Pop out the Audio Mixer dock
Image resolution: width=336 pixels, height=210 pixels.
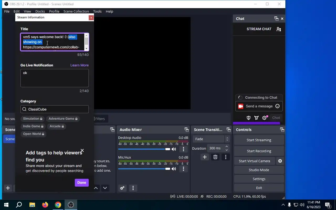(x=186, y=130)
